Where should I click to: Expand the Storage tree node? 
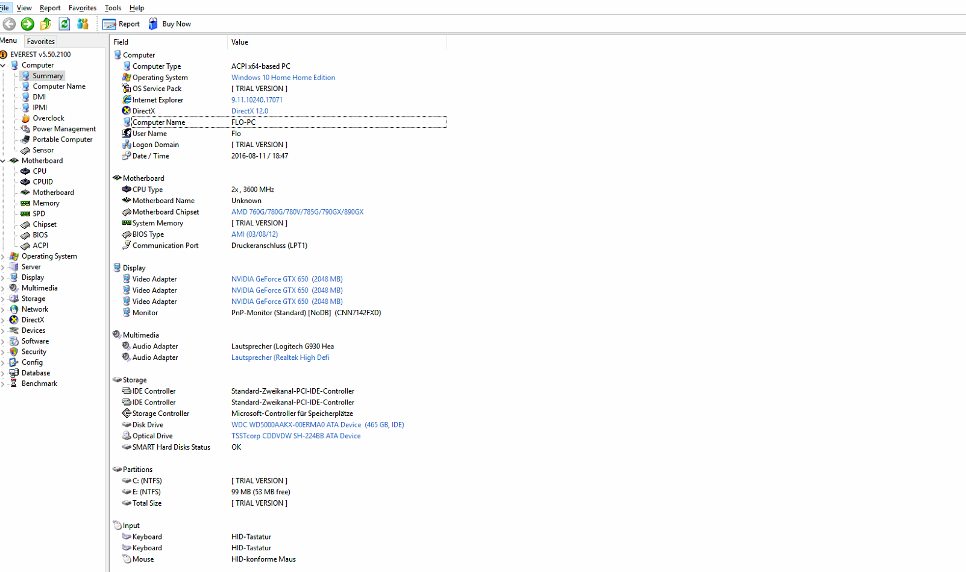coord(3,299)
